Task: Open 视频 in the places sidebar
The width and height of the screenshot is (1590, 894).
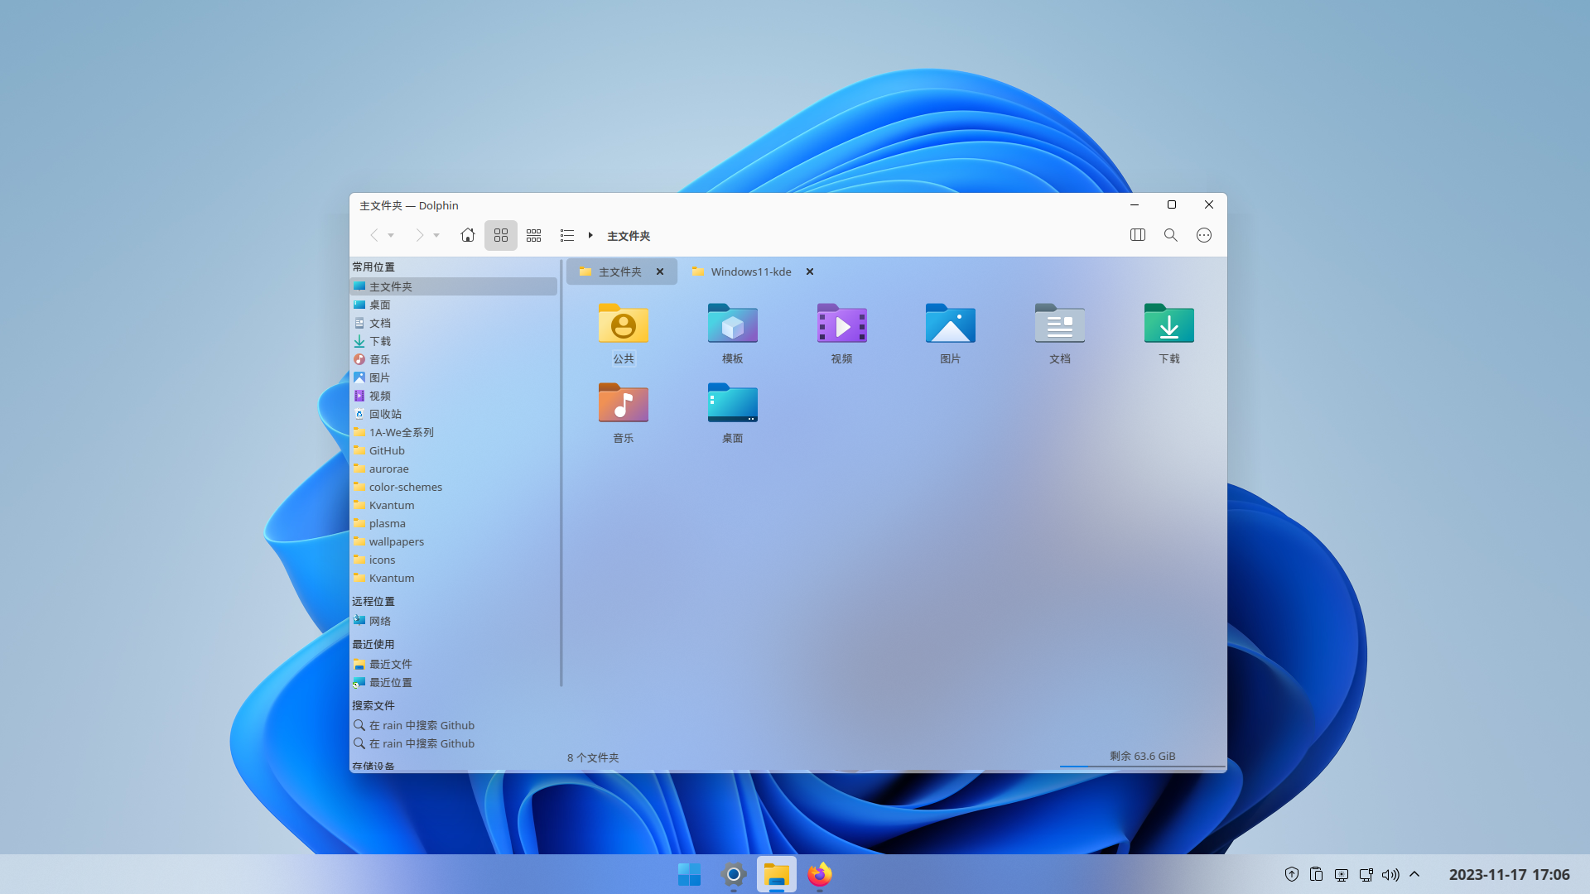Action: [x=454, y=396]
